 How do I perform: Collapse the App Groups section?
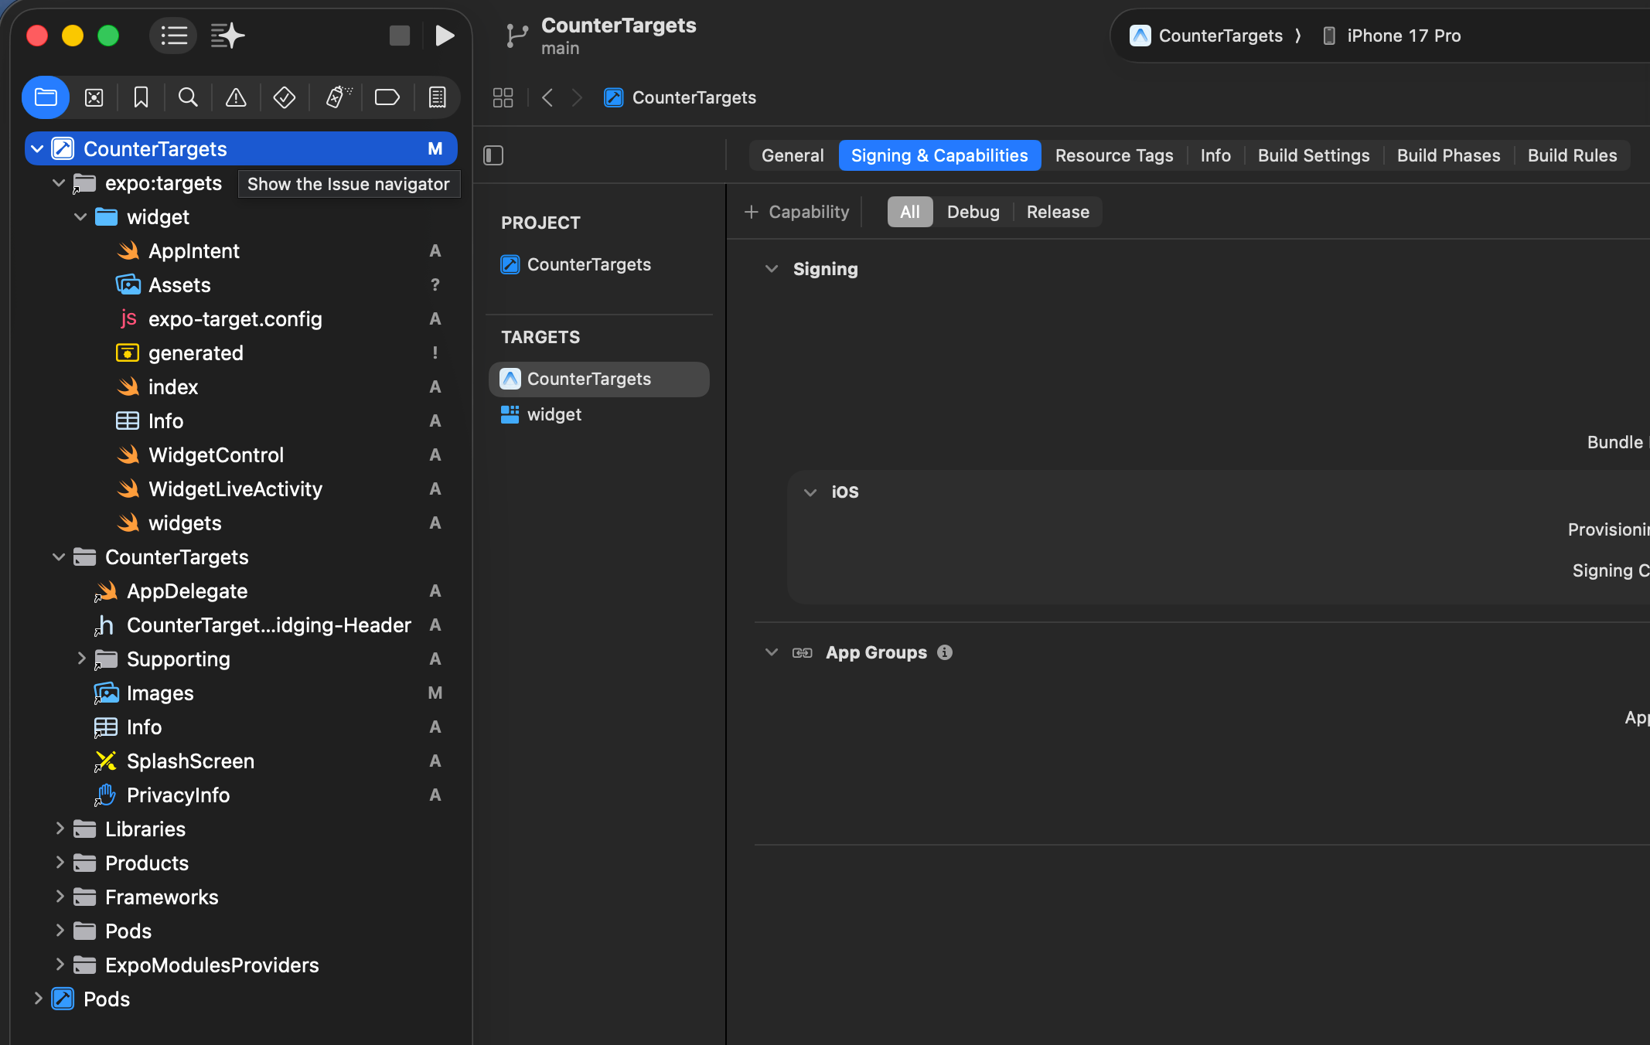point(771,652)
